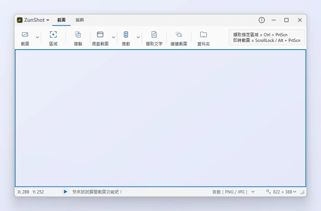Viewport: 321px width, 211px height.
Task: Click inside the empty capture preview area
Action: [160, 118]
